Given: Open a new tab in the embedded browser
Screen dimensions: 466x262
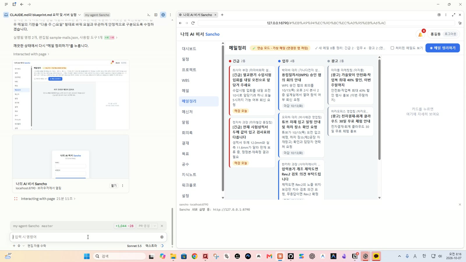Looking at the screenshot, I should (x=222, y=15).
